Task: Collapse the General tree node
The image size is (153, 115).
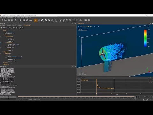Action: point(2,31)
